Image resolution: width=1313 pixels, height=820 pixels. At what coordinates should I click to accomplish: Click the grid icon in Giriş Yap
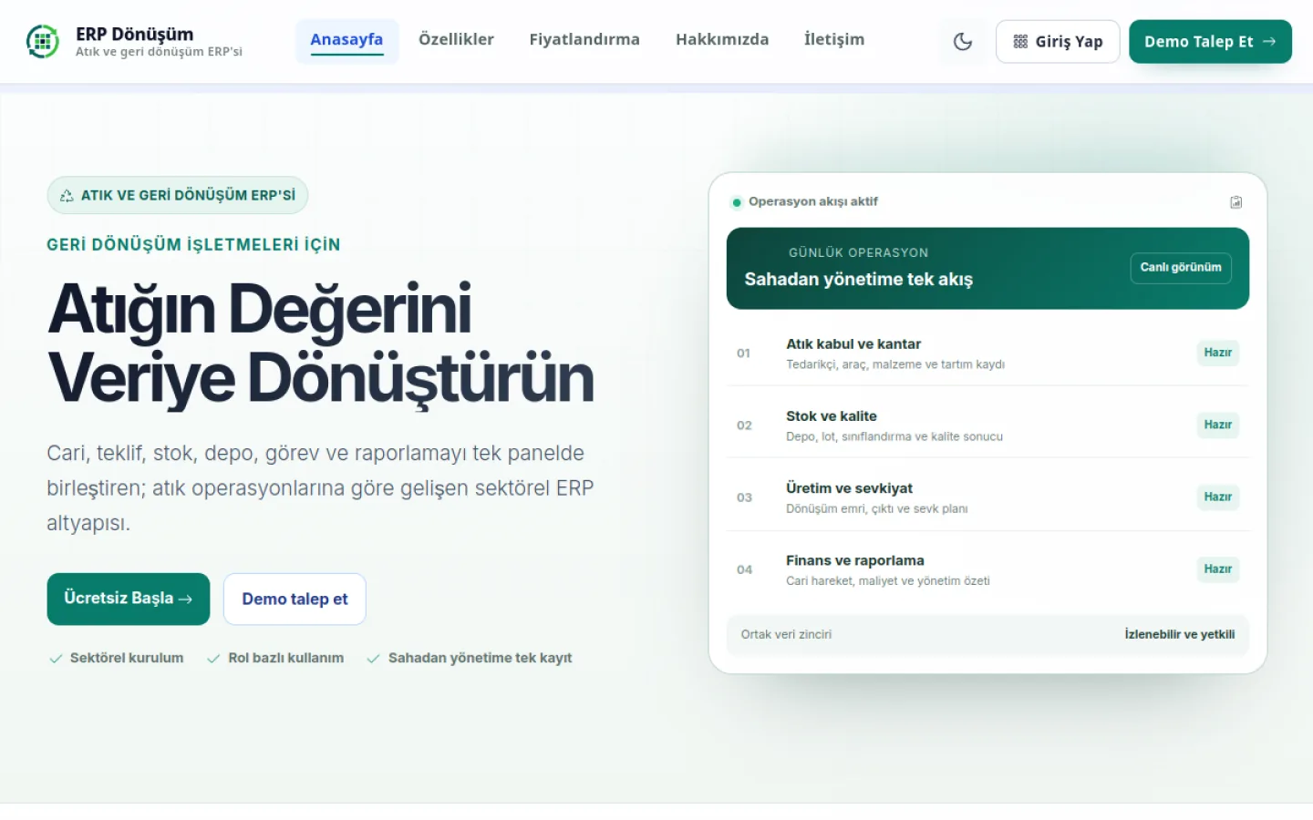(1020, 42)
